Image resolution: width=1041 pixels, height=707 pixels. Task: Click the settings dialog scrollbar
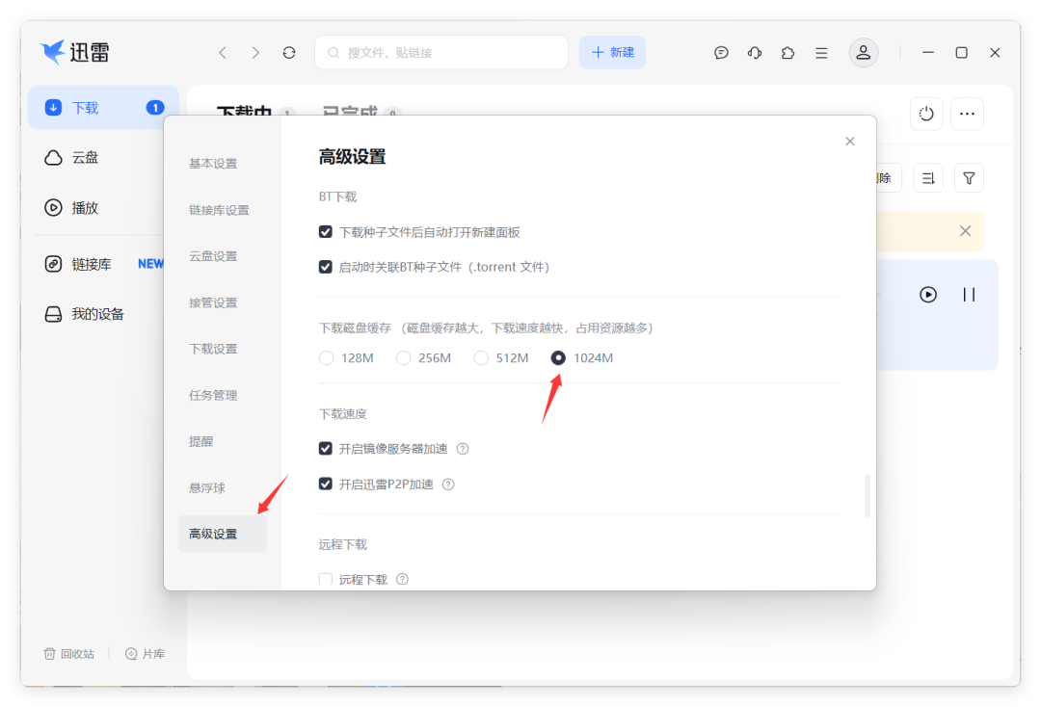click(867, 495)
